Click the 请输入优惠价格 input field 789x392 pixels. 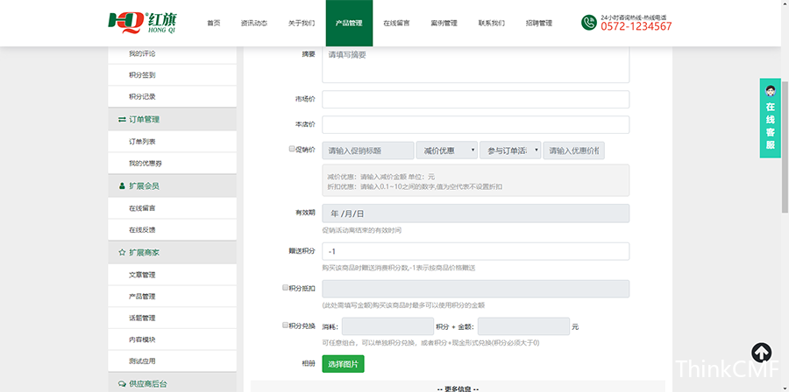[573, 150]
